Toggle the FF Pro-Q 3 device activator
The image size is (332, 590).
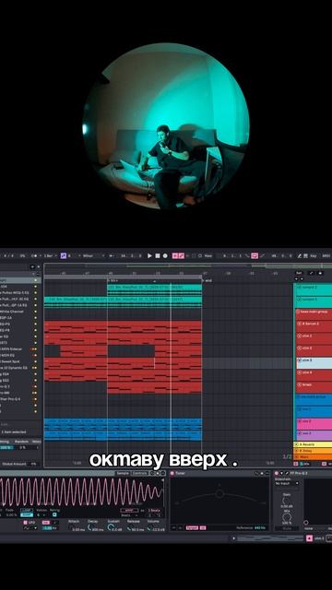click(x=277, y=473)
